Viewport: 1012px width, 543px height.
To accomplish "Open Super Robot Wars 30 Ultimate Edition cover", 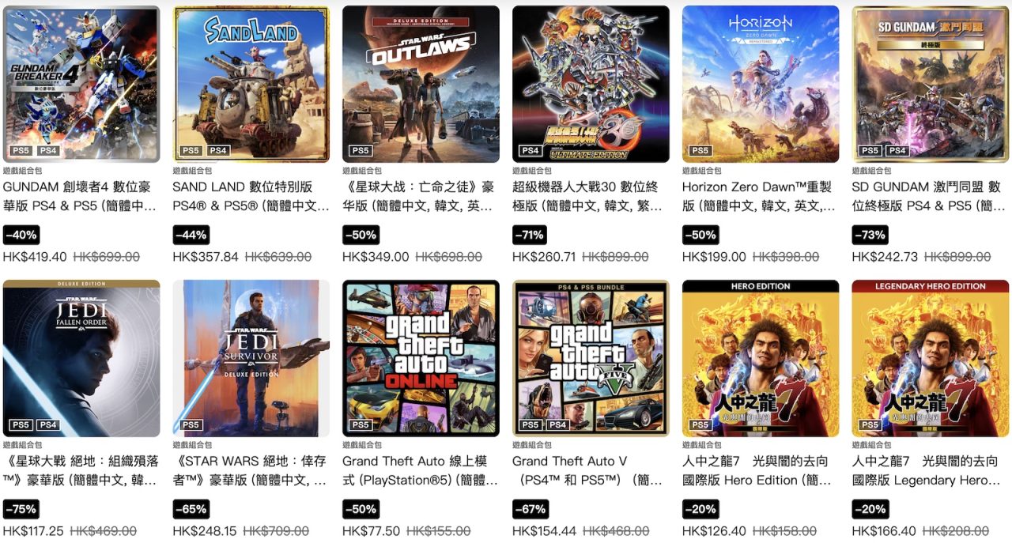I will click(591, 85).
